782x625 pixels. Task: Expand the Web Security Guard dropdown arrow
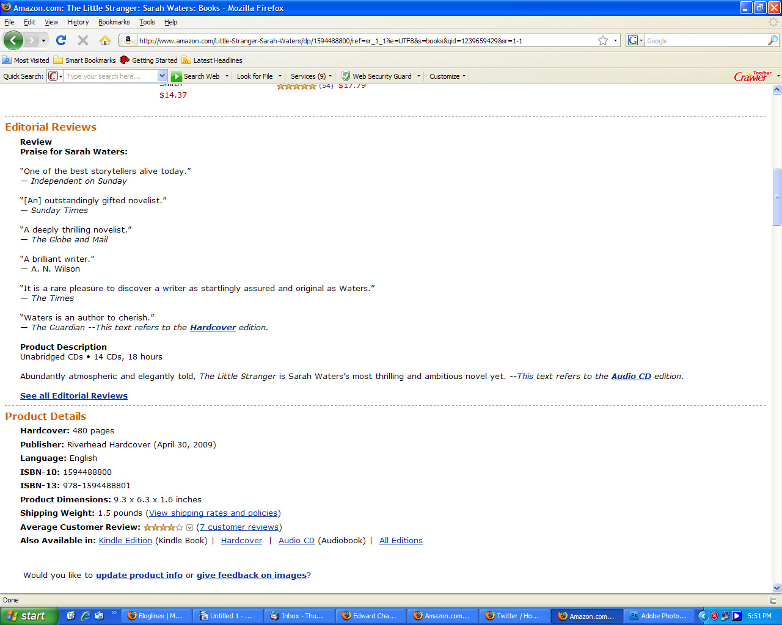pyautogui.click(x=418, y=76)
